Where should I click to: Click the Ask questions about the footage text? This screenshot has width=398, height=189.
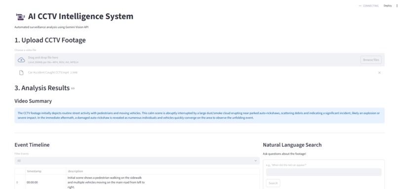[x=284, y=154]
